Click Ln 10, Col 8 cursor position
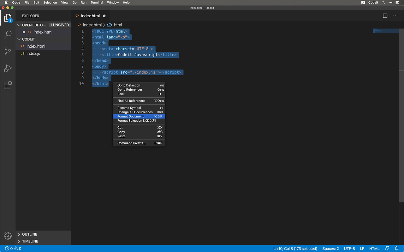This screenshot has width=404, height=252. coord(295,249)
